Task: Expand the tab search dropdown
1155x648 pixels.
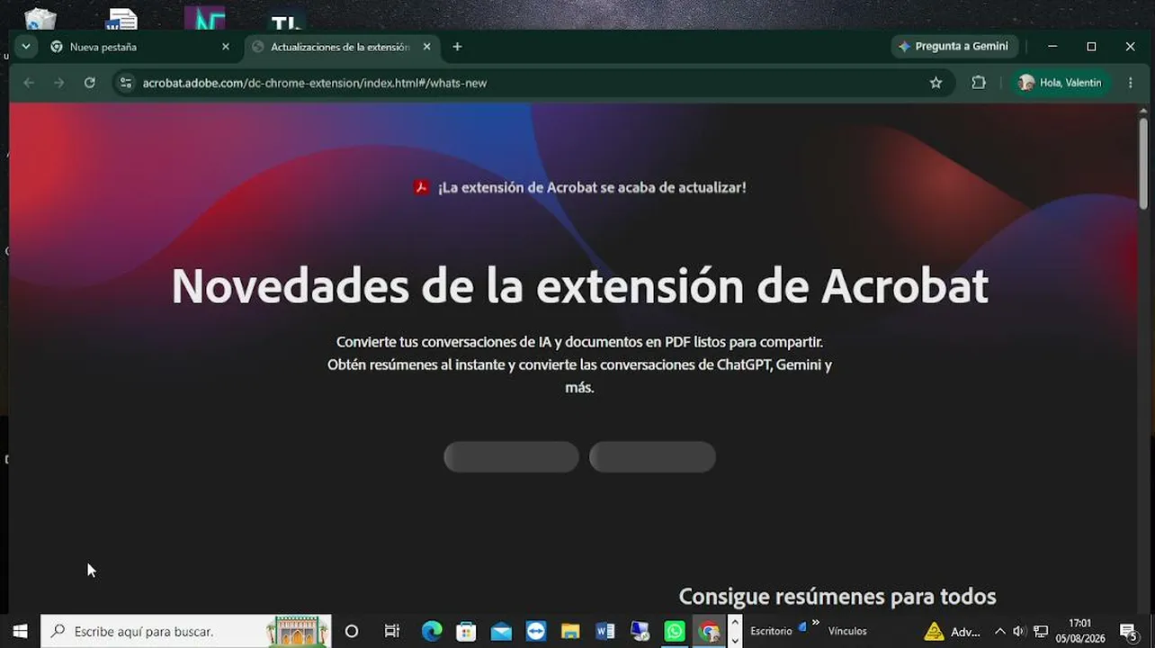Action: (26, 47)
